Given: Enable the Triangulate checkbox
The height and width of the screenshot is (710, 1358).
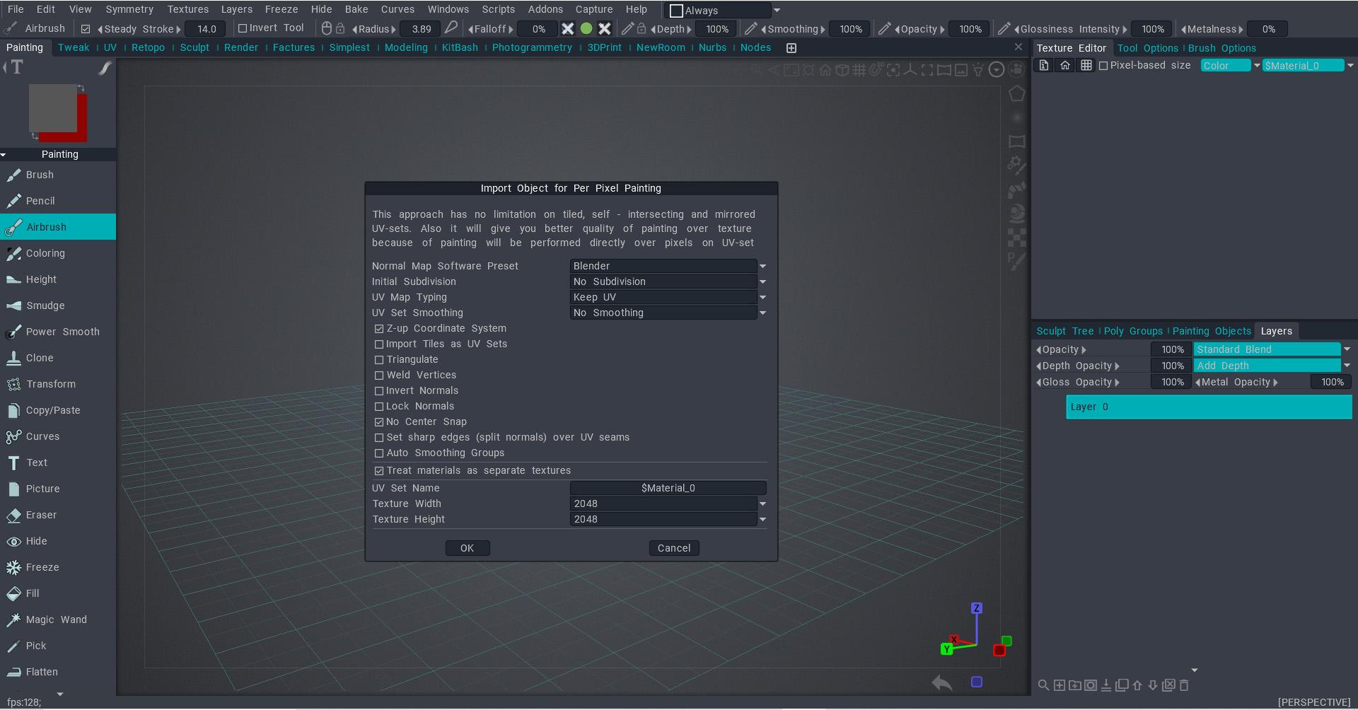Looking at the screenshot, I should coord(379,360).
